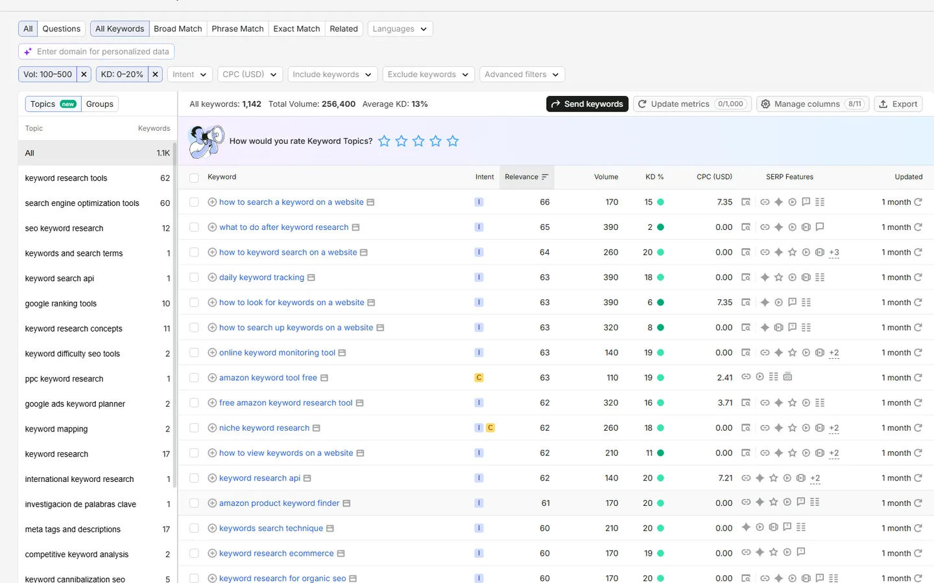Screen dimensions: 934x583
Task: Click Update metrics button
Action: (x=692, y=104)
